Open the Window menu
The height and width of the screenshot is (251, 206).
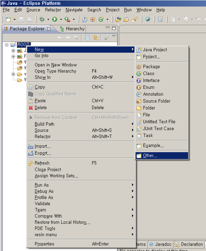tap(144, 10)
